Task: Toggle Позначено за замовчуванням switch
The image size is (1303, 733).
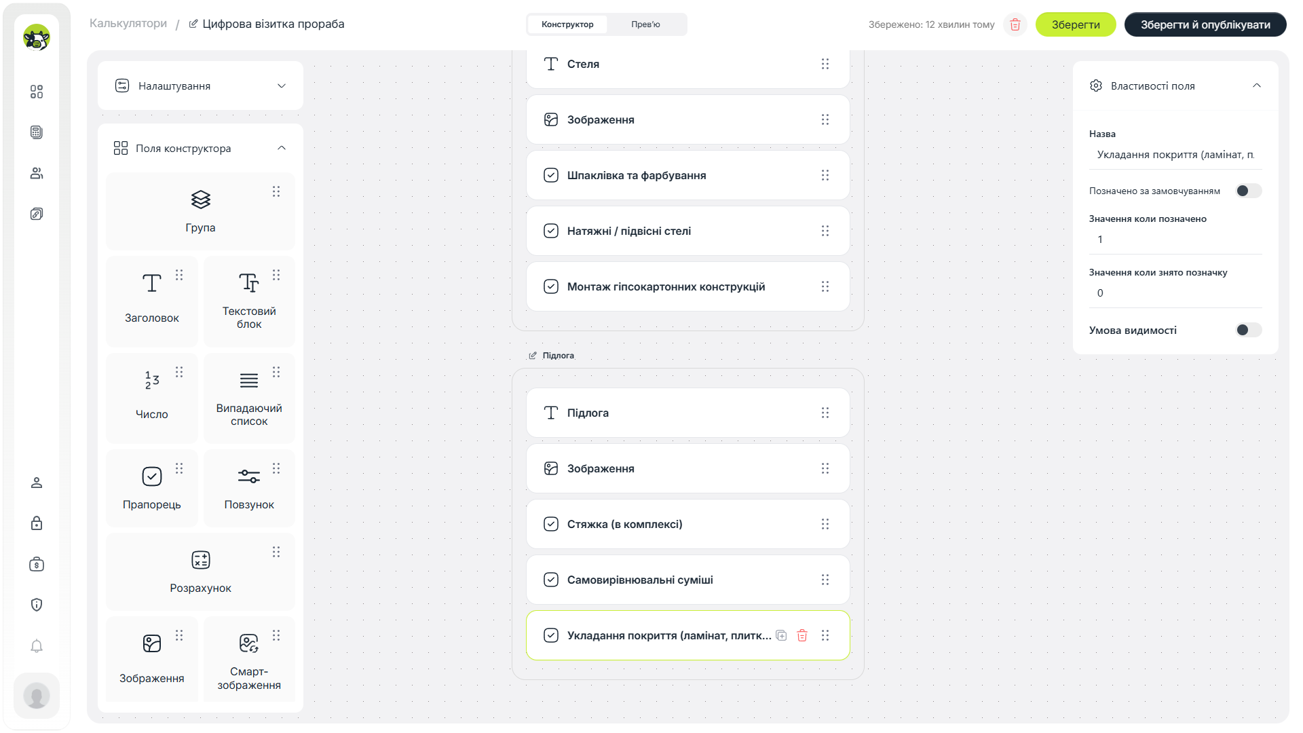Action: pos(1248,191)
